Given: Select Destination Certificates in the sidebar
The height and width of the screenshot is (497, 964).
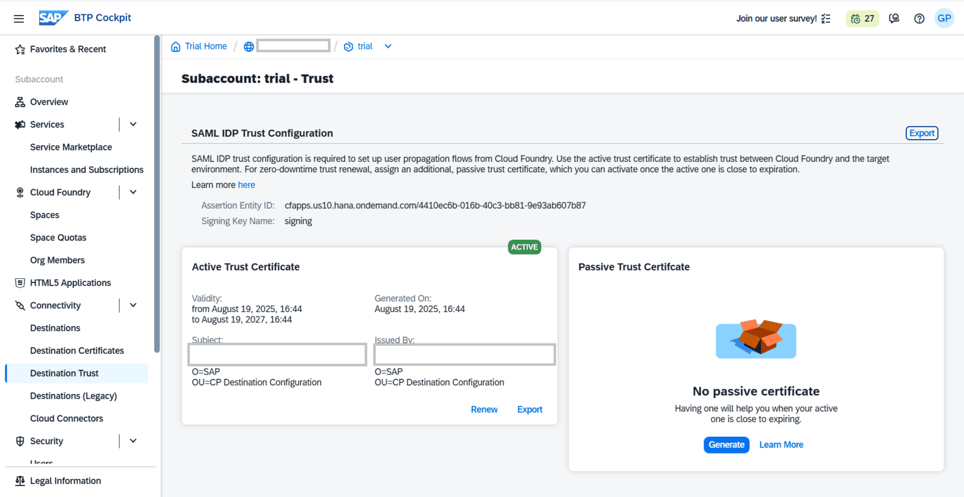Looking at the screenshot, I should [77, 351].
